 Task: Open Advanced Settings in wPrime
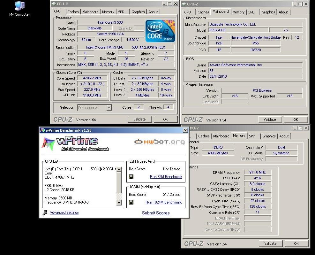(x=64, y=212)
